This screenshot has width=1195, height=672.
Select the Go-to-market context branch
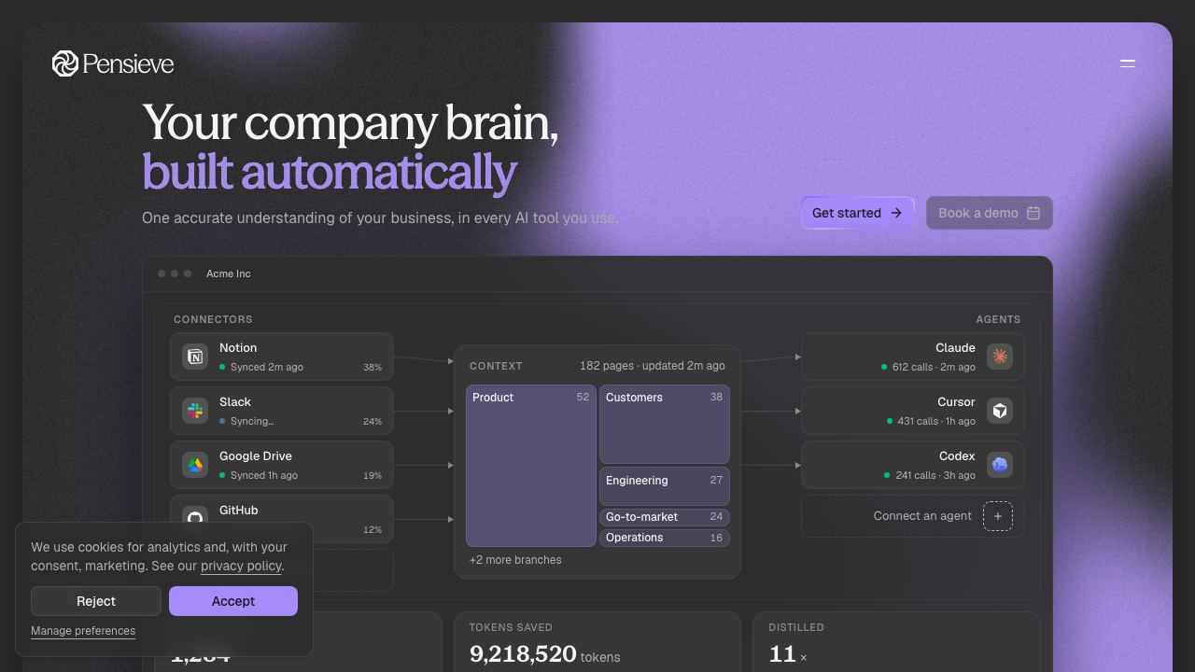(665, 517)
